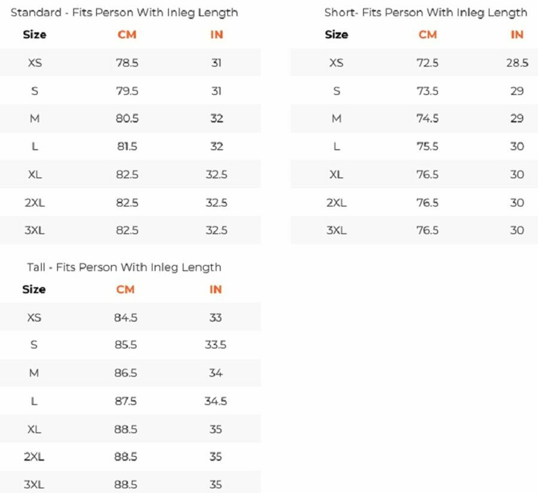538x493 pixels.
Task: Click the 33.5 inch value in Tall S row
Action: click(215, 345)
